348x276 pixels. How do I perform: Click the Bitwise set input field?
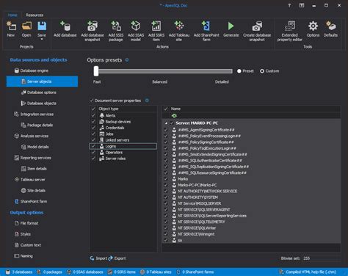click(321, 258)
